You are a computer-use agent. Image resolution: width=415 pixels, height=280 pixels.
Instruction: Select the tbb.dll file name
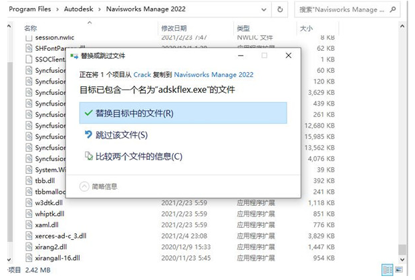click(x=45, y=180)
